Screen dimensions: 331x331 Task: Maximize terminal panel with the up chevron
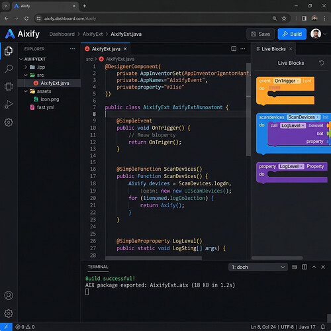[314, 267]
